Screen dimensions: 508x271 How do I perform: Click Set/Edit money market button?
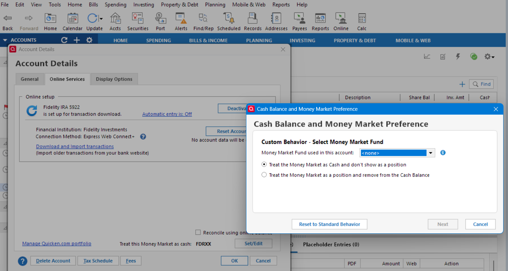point(253,243)
